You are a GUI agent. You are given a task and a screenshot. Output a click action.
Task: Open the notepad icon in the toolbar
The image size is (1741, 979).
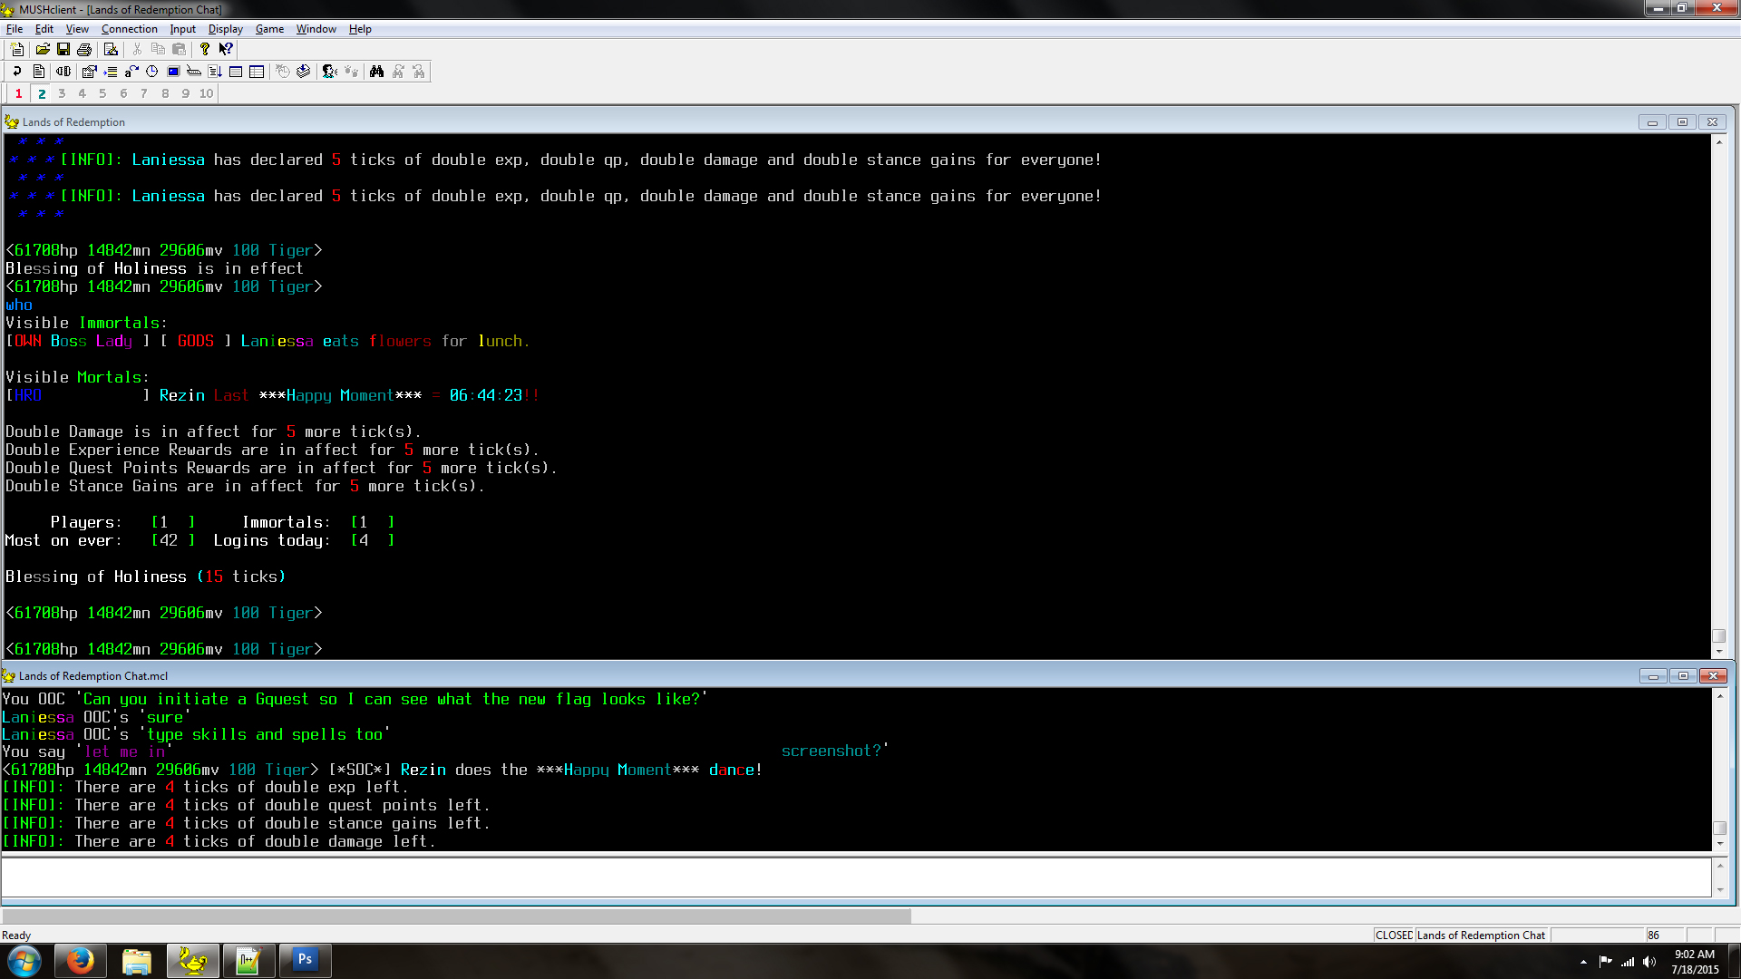point(111,49)
